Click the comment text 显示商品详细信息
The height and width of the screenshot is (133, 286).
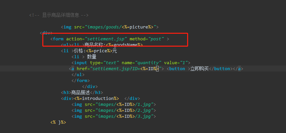pos(61,15)
